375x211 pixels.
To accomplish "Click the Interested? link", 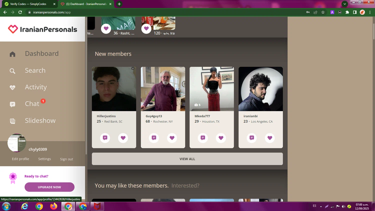I will (185, 185).
